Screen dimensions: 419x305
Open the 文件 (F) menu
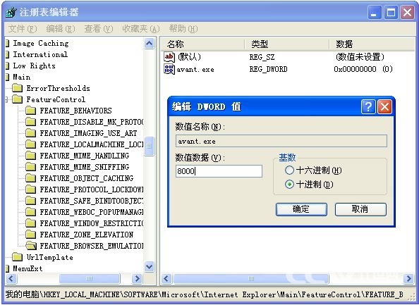pyautogui.click(x=23, y=29)
